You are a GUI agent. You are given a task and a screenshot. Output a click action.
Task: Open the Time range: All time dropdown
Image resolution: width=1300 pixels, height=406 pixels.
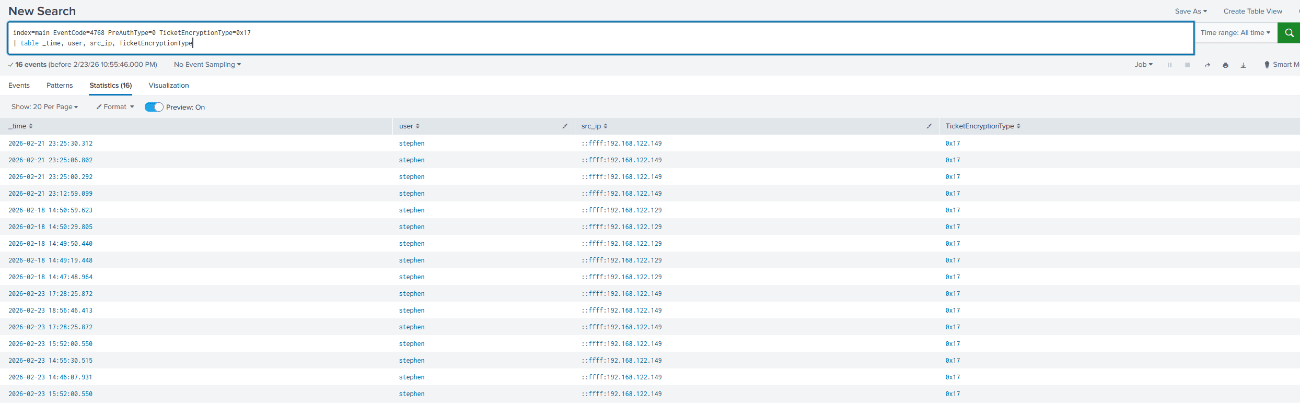click(1235, 33)
